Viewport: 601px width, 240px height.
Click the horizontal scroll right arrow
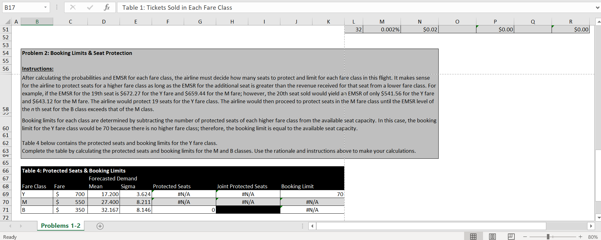pos(591,226)
